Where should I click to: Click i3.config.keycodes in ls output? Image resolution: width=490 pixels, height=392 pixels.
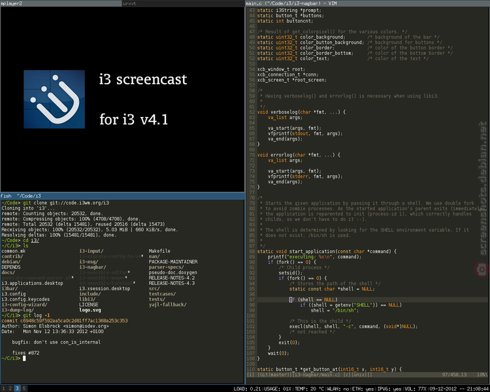coord(25,299)
